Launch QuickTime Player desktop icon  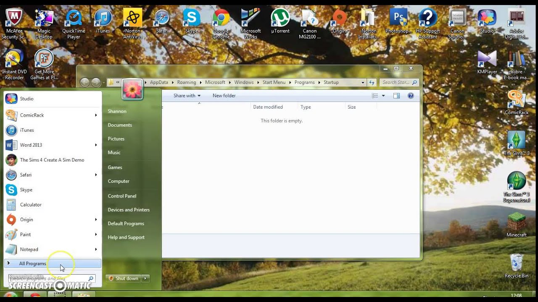[x=74, y=24]
